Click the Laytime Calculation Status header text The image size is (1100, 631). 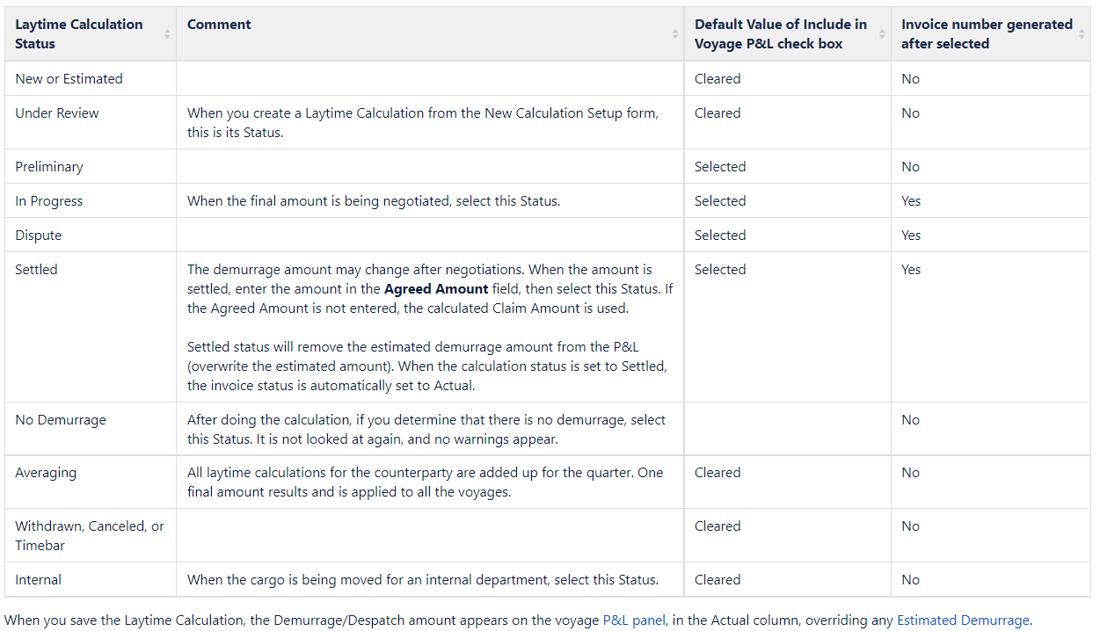(79, 33)
